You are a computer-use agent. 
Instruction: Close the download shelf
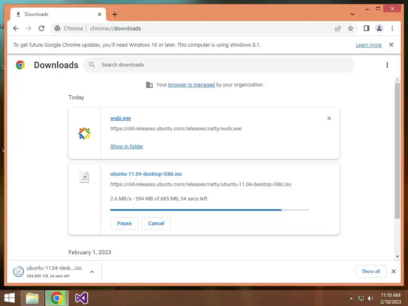(x=393, y=271)
